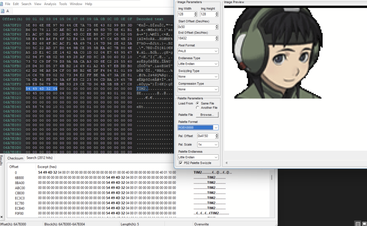
Task: Open the Tools menu
Action: click(x=63, y=4)
